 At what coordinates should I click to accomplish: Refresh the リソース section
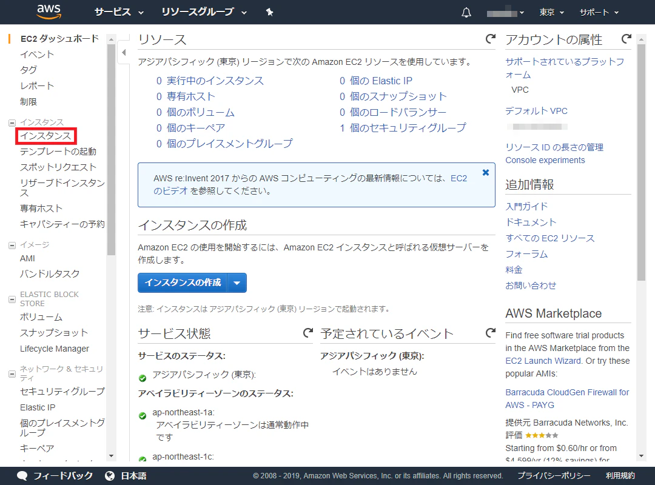click(491, 39)
